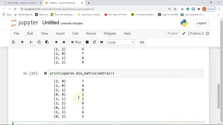
Task: Open the command palette keyboard icon
Action: [x=142, y=42]
